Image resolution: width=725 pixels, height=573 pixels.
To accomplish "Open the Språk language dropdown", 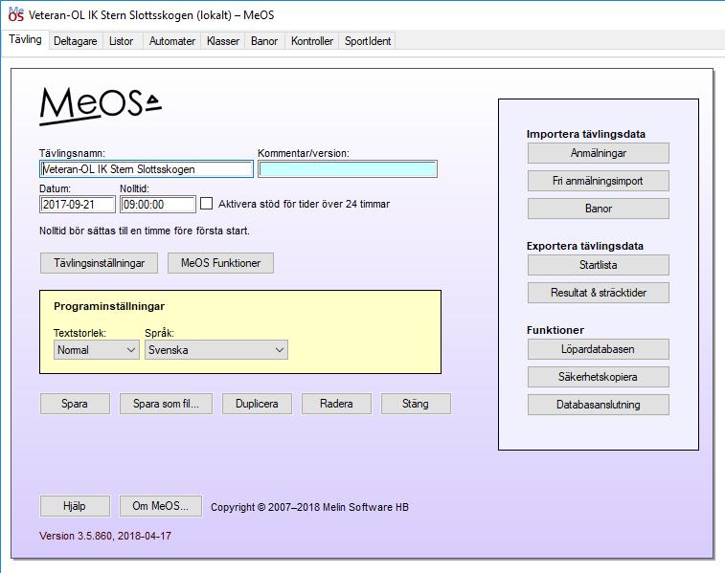I will (x=215, y=350).
